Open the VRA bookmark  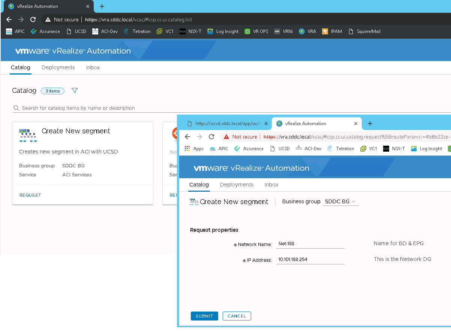click(307, 31)
